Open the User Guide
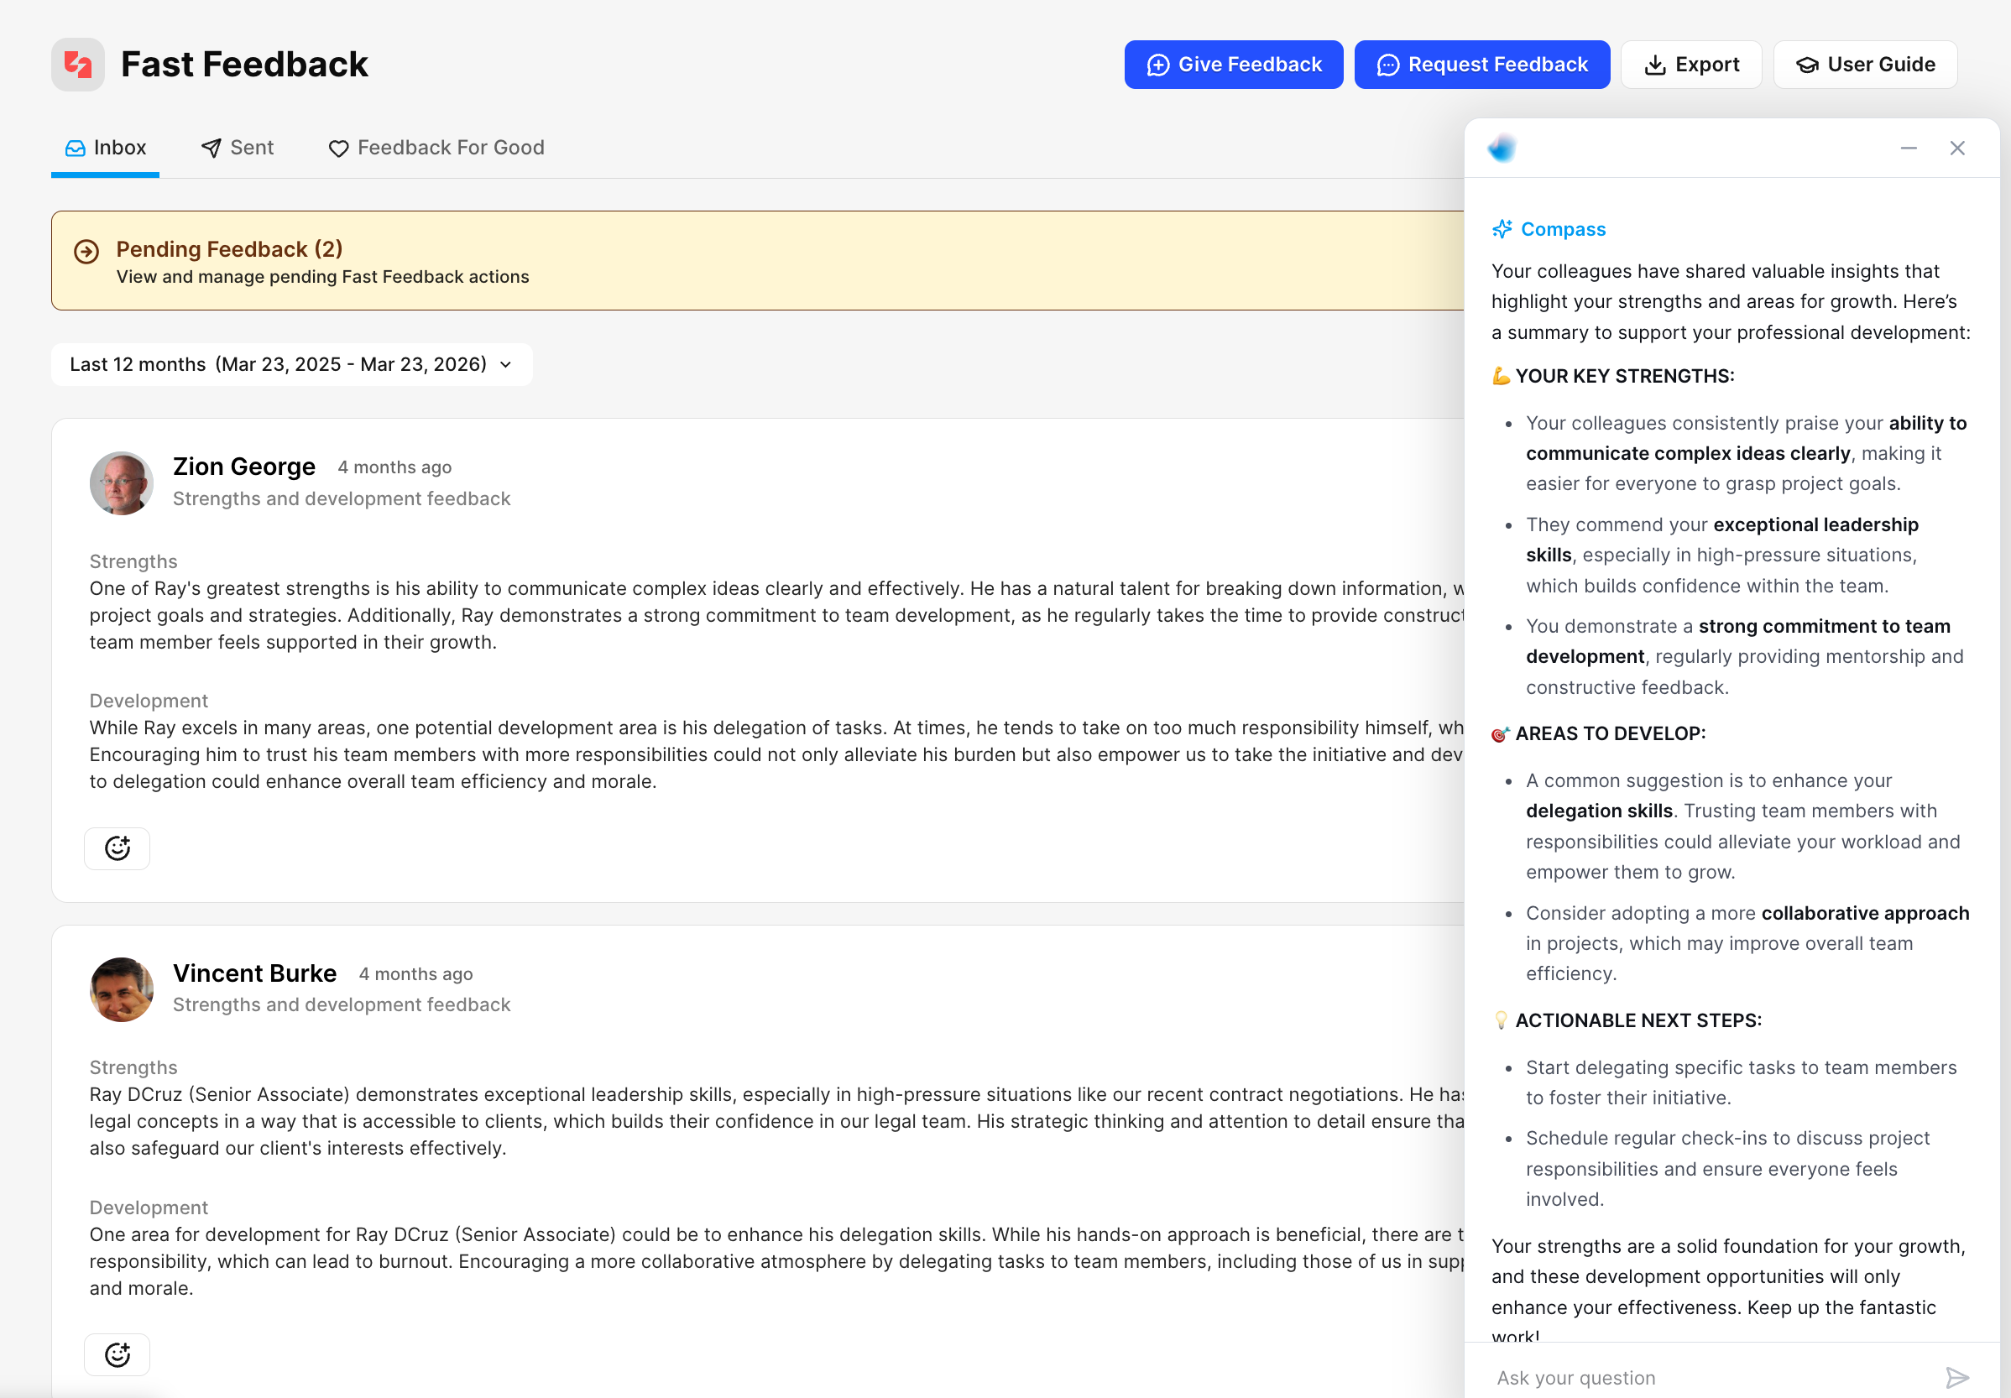This screenshot has width=2011, height=1398. 1865,65
